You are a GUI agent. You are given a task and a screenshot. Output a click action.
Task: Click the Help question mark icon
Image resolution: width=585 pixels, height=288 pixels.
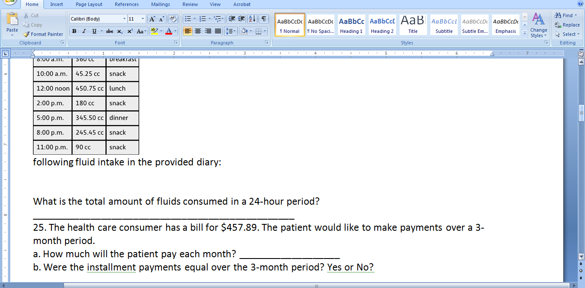click(x=580, y=4)
